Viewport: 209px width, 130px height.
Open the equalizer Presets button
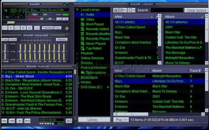[61, 39]
